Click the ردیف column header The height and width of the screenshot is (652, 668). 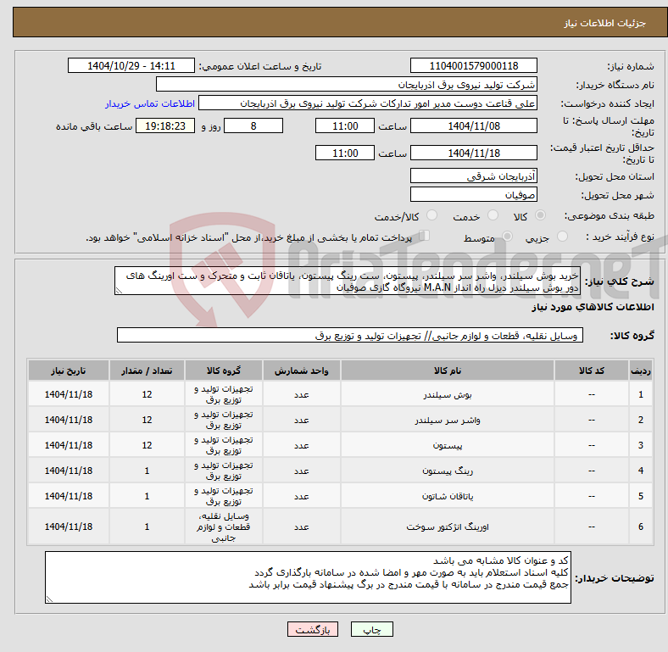[x=641, y=371]
